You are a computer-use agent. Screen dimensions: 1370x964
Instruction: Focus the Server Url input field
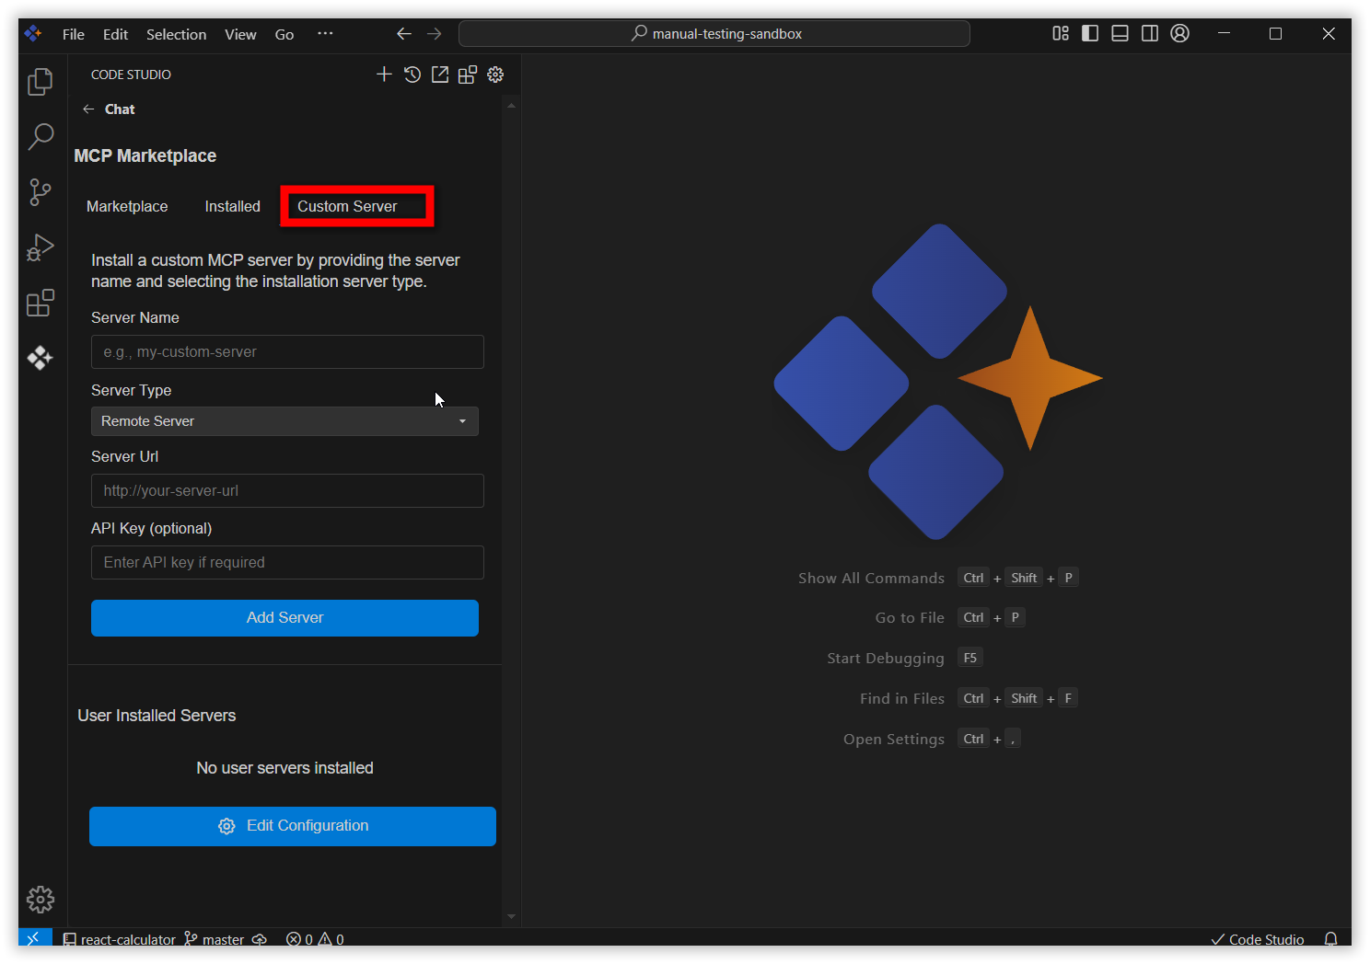(287, 490)
